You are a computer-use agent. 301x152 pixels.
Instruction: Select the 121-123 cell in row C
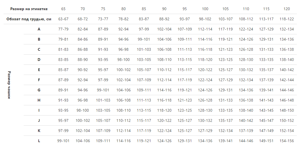226,49
